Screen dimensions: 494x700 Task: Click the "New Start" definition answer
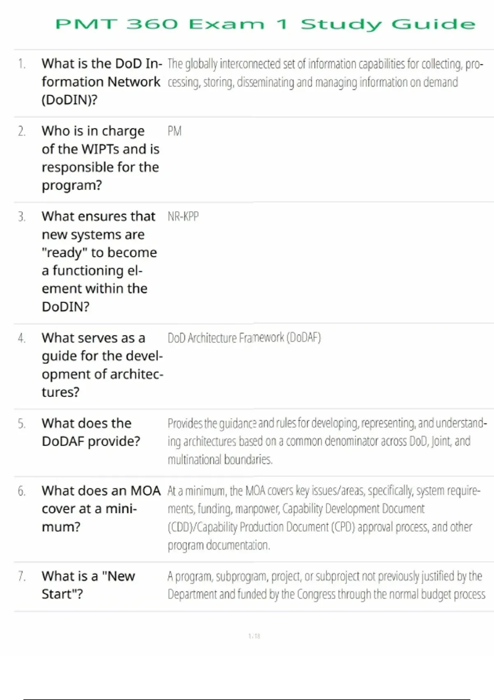pos(326,585)
